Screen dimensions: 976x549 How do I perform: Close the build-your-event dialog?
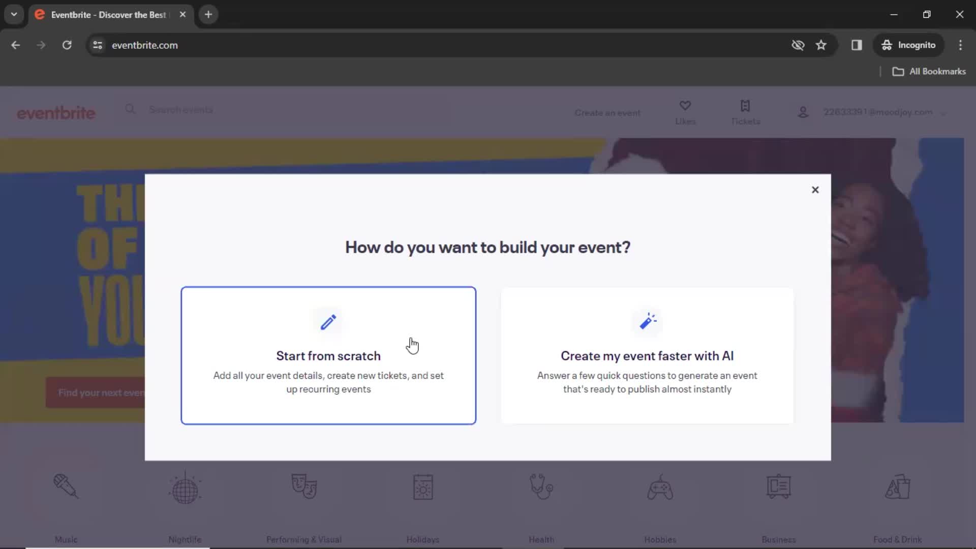point(815,190)
